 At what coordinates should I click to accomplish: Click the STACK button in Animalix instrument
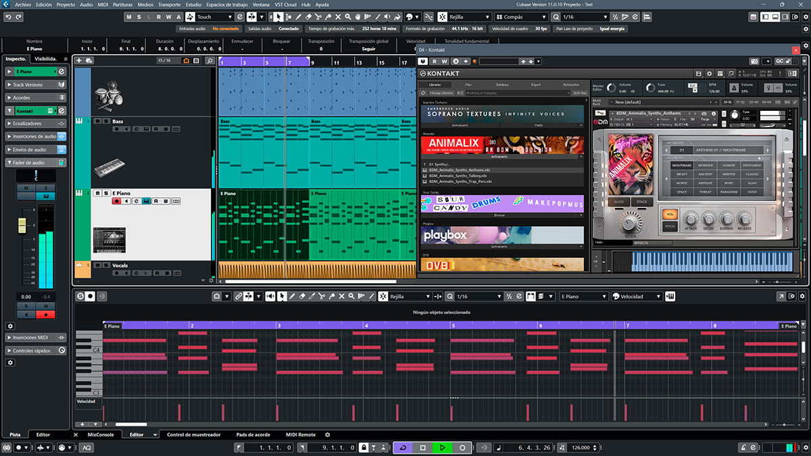click(x=642, y=201)
